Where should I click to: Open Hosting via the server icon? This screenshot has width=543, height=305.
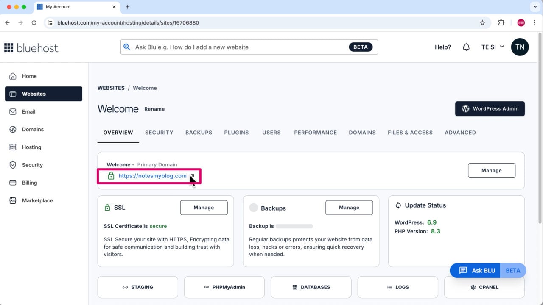click(13, 147)
